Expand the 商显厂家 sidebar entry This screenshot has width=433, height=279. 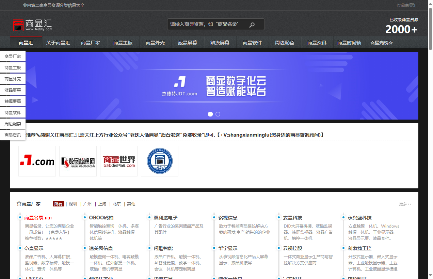[x=13, y=57]
